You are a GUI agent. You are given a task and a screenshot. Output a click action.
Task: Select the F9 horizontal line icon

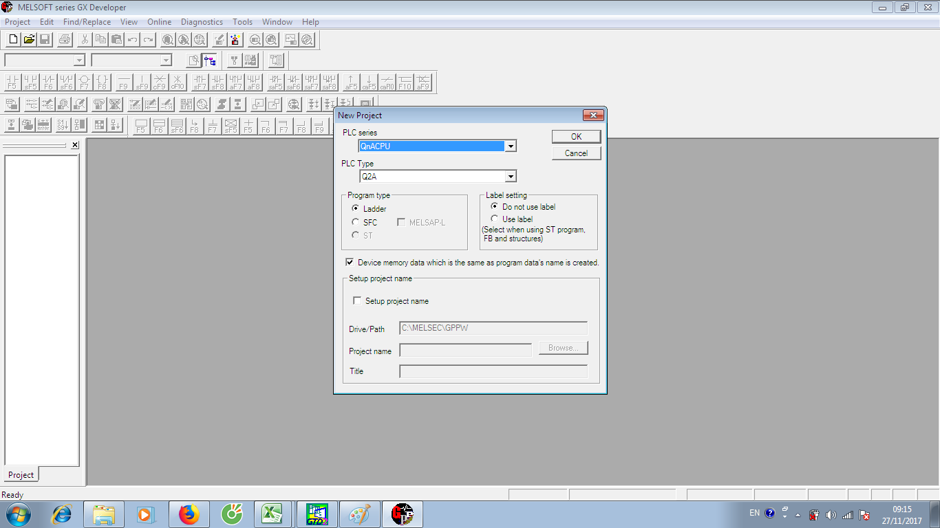point(124,83)
